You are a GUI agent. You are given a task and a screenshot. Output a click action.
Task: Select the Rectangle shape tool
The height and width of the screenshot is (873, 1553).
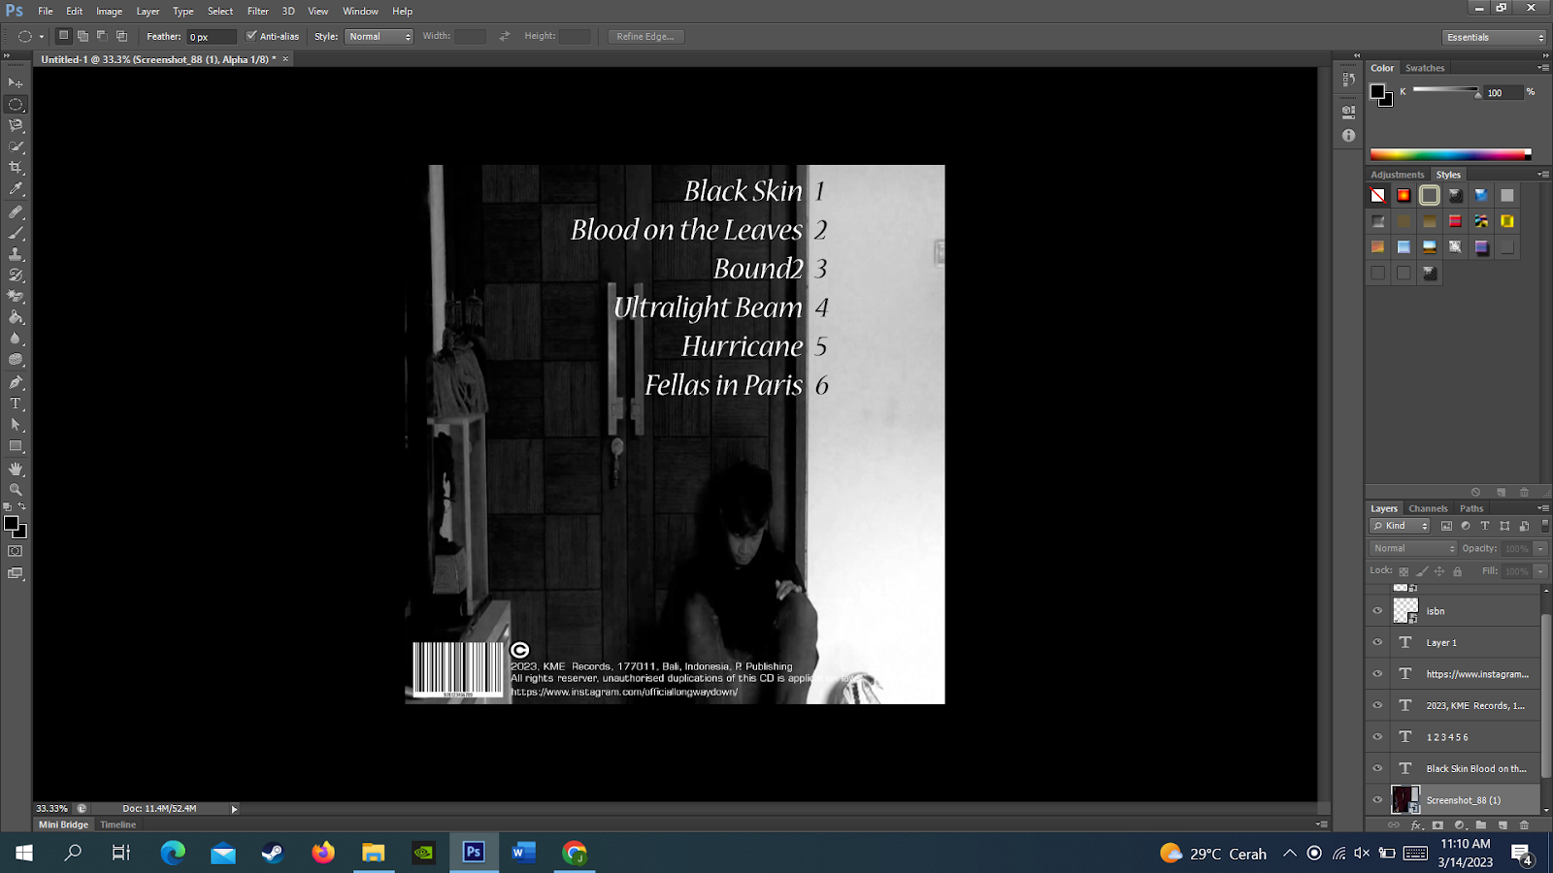pyautogui.click(x=16, y=447)
